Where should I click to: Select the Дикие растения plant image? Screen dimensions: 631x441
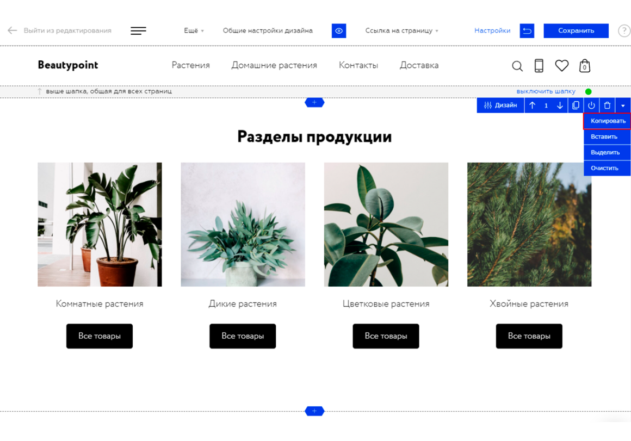[243, 225]
